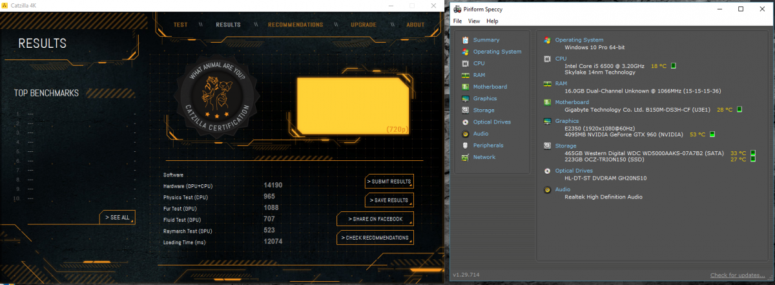The height and width of the screenshot is (285, 775).
Task: Open UPGRADE tab in Catzilla
Action: (364, 25)
